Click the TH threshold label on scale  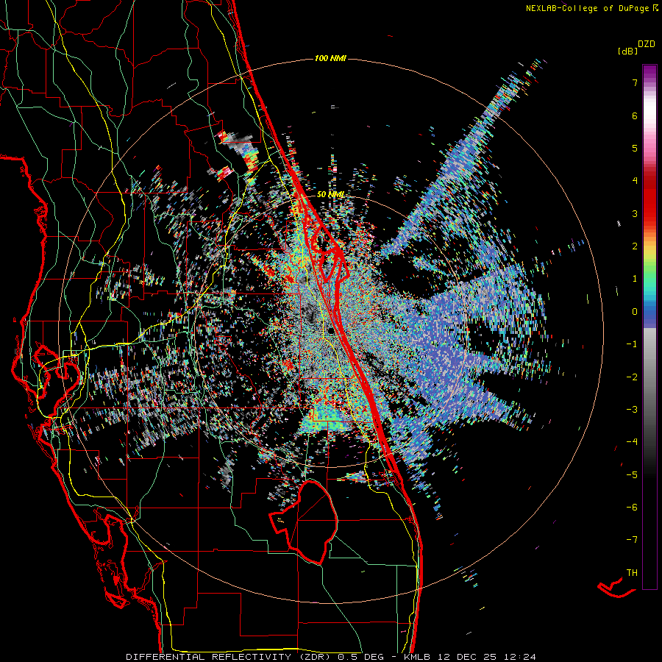coord(632,573)
